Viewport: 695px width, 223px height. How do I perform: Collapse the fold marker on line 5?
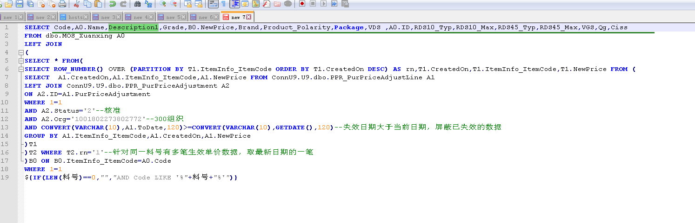click(21, 61)
